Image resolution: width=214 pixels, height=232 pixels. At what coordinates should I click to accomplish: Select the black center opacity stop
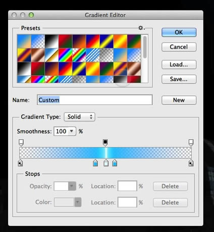click(105, 143)
